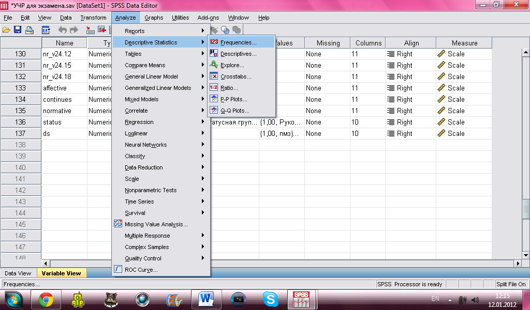Expand the Compare Means submenu
The height and width of the screenshot is (310, 530).
pyautogui.click(x=161, y=65)
